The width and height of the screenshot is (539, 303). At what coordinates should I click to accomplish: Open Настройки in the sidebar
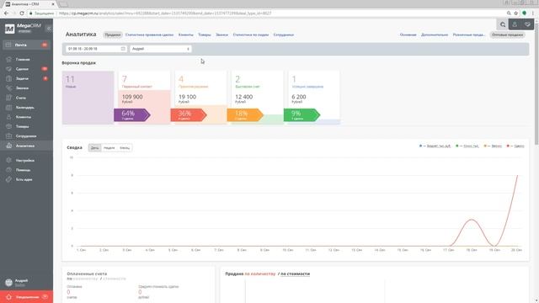(24, 161)
